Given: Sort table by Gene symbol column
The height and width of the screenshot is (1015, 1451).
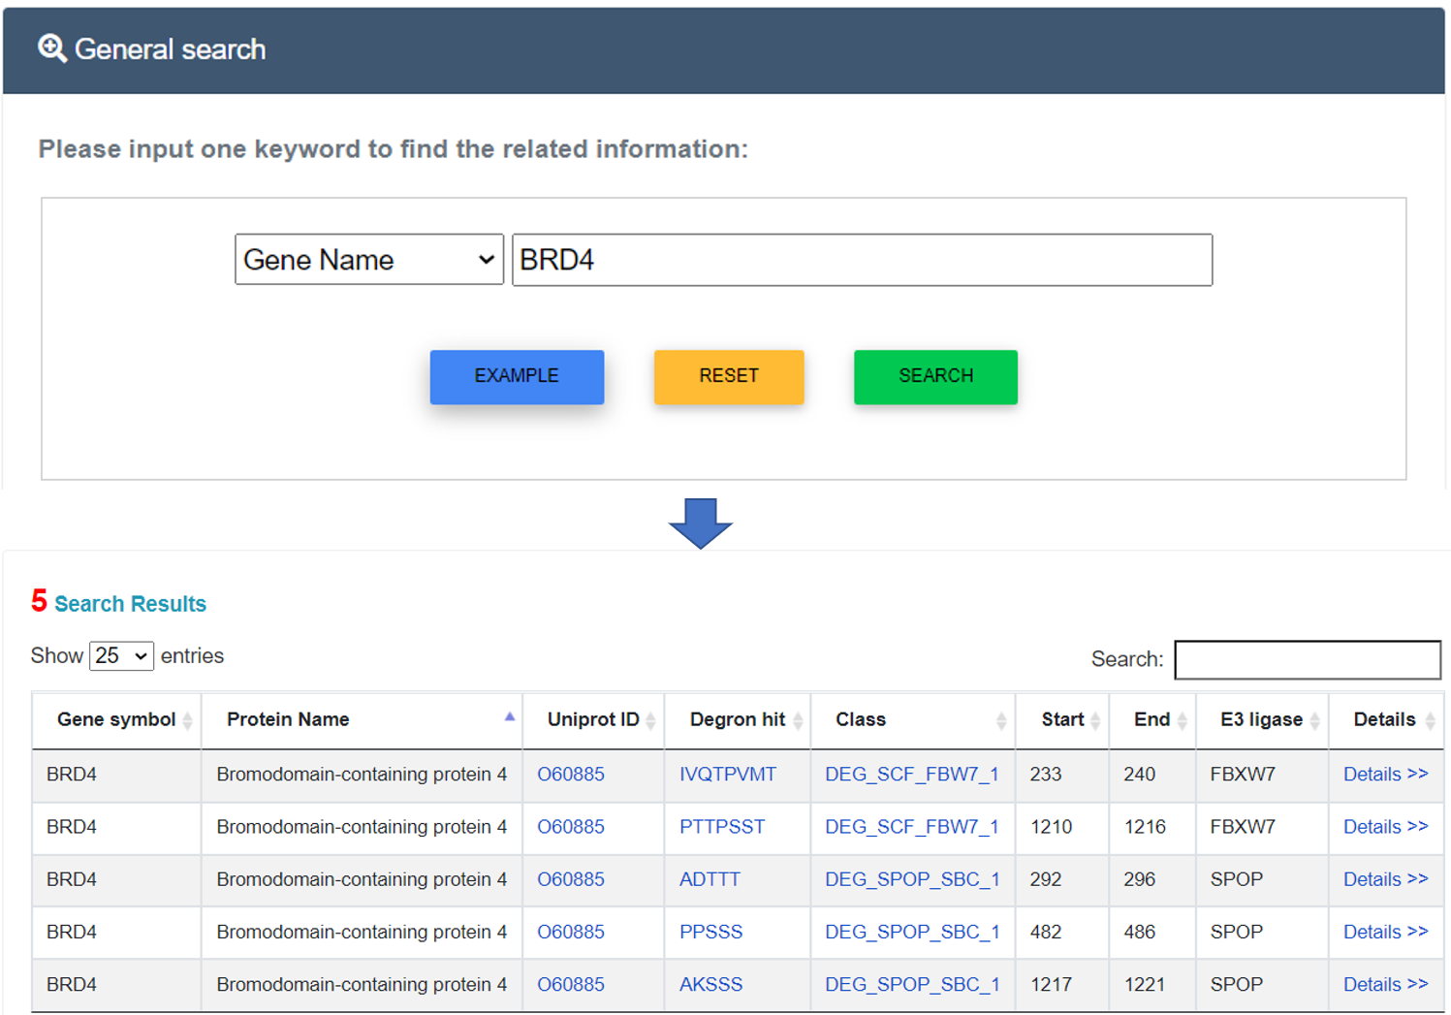Looking at the screenshot, I should [116, 719].
